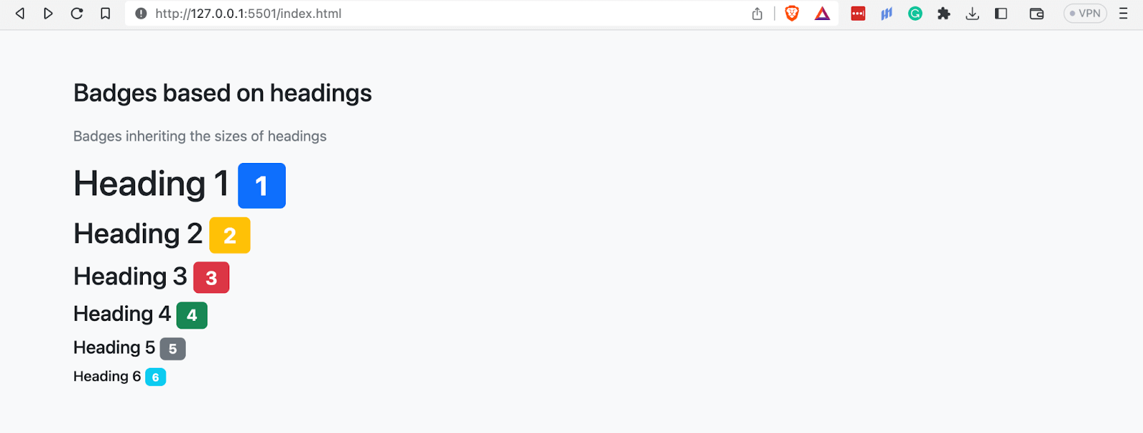Screen dimensions: 1143x433
Task: Open the share page icon
Action: (757, 14)
